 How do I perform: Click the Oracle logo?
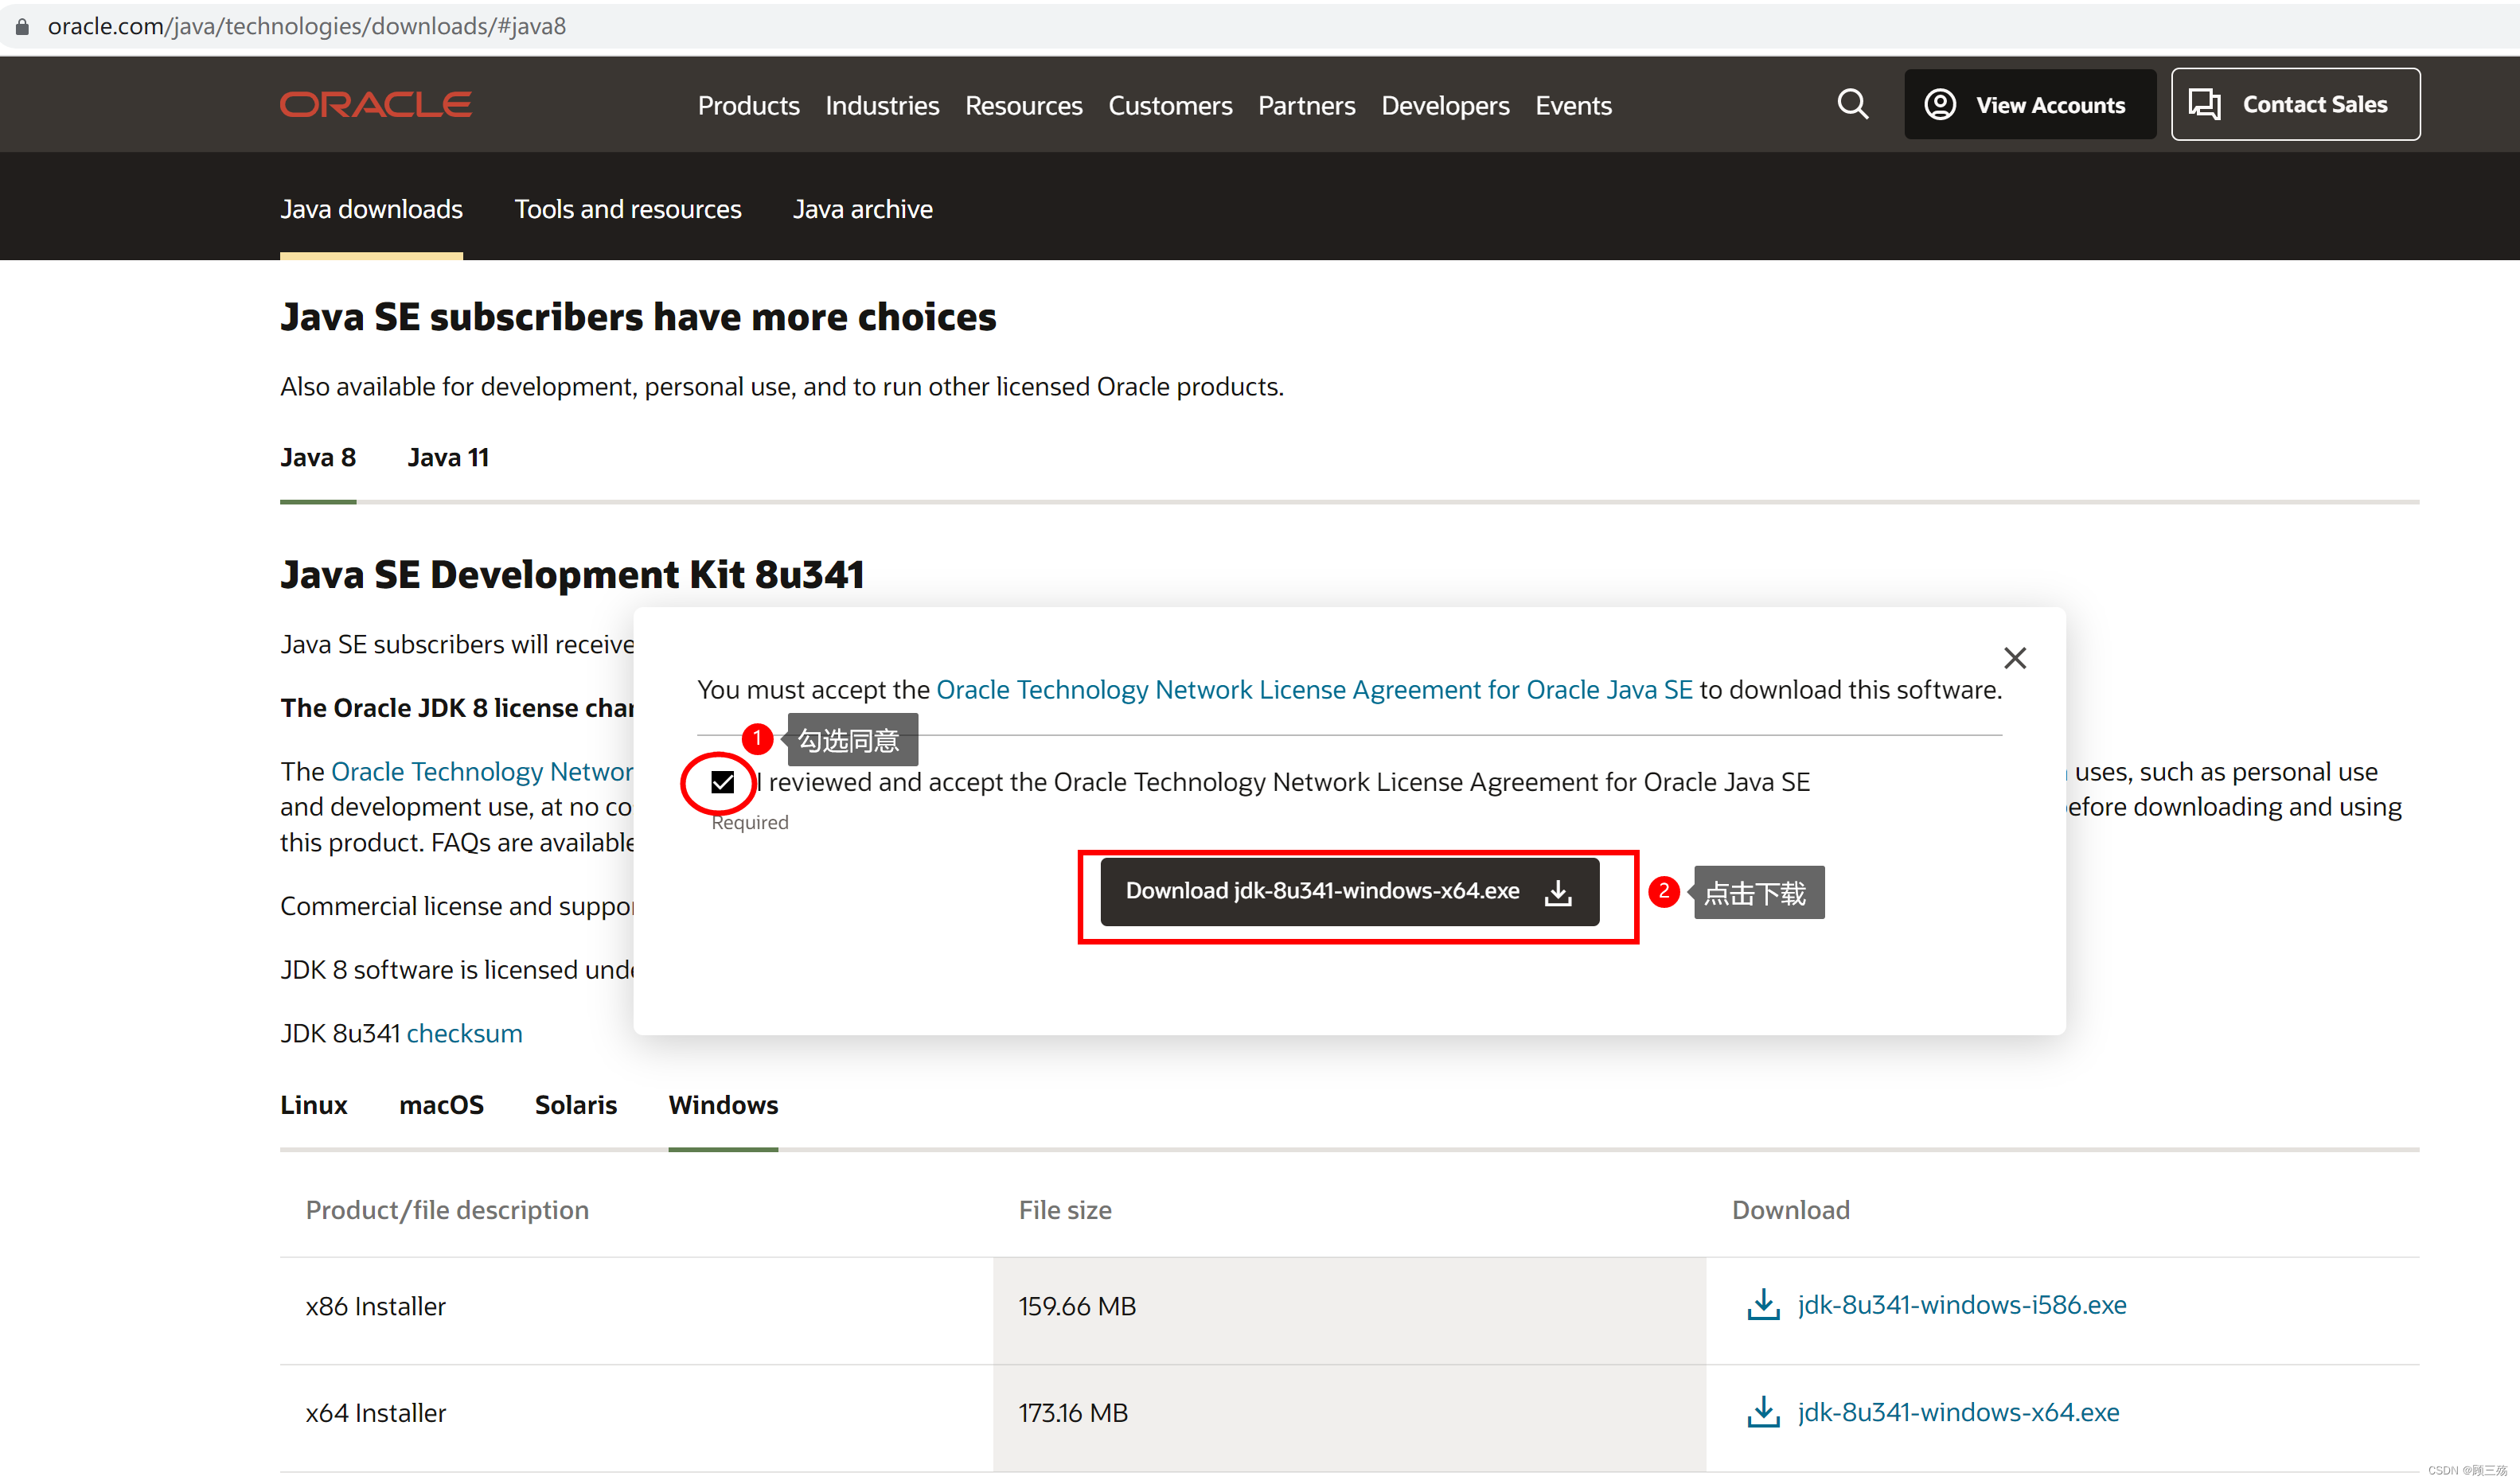point(375,105)
